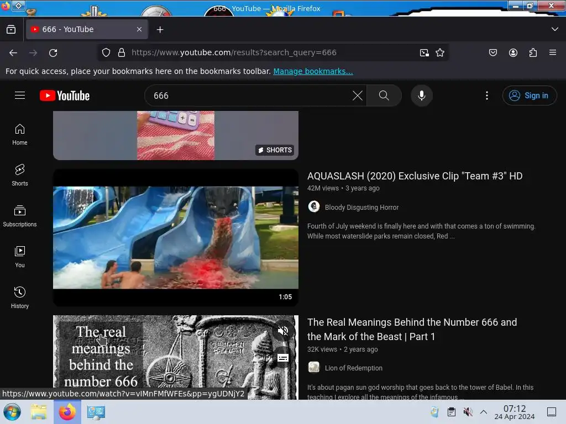Viewport: 566px width, 424px height.
Task: Search with your voice microphone
Action: [422, 96]
